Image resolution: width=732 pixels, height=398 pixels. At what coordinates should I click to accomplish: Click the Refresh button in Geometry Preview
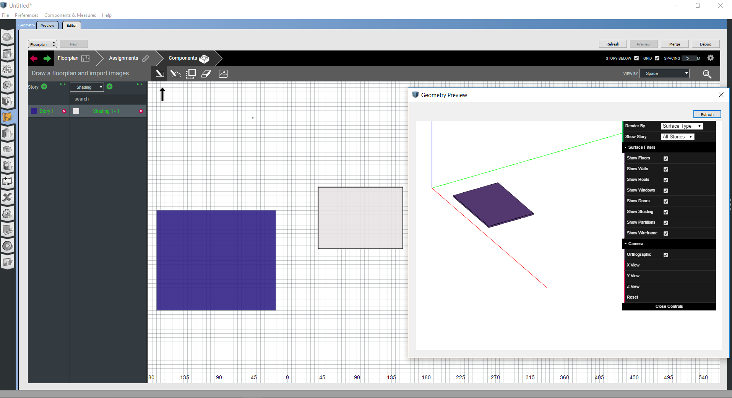coord(707,114)
